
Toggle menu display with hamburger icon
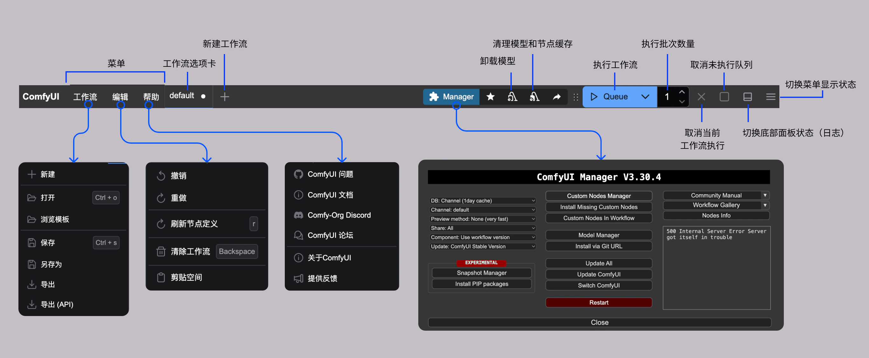[x=770, y=97]
